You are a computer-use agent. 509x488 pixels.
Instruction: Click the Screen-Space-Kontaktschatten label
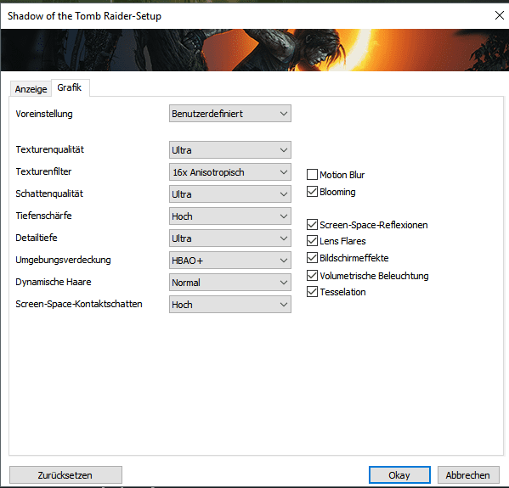coord(79,304)
